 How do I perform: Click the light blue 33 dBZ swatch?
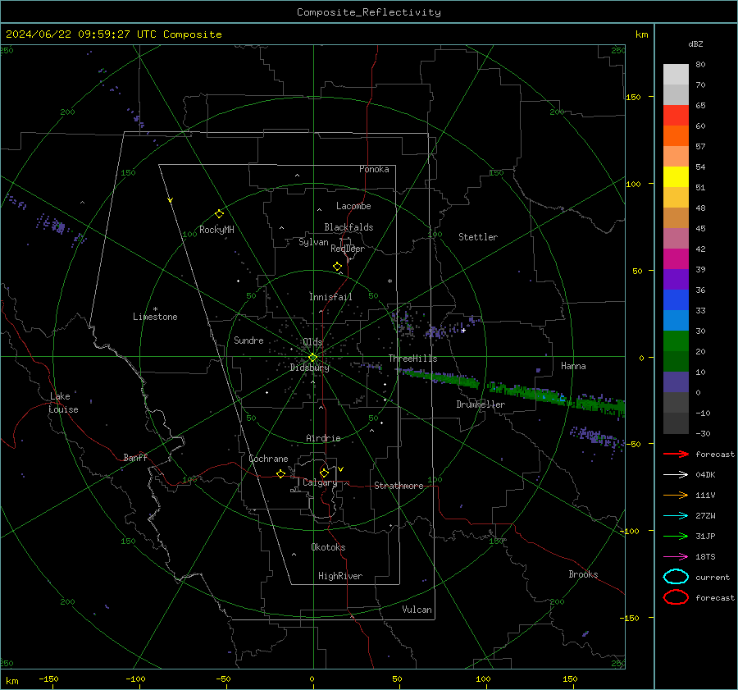point(676,320)
